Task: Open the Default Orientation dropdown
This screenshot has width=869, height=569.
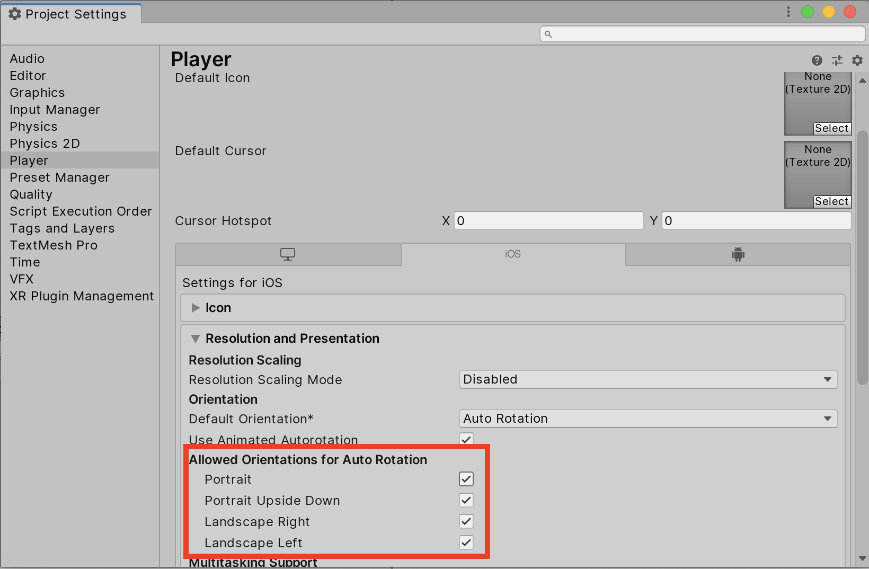Action: coord(648,419)
